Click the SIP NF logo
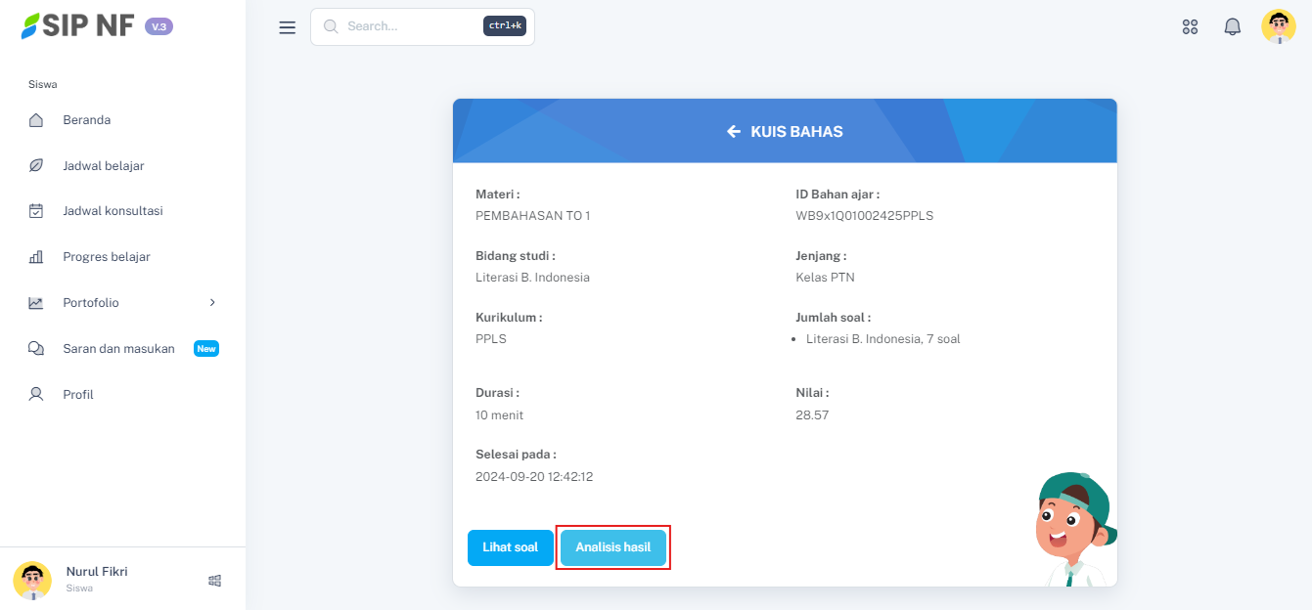This screenshot has height=610, width=1312. coord(78,26)
